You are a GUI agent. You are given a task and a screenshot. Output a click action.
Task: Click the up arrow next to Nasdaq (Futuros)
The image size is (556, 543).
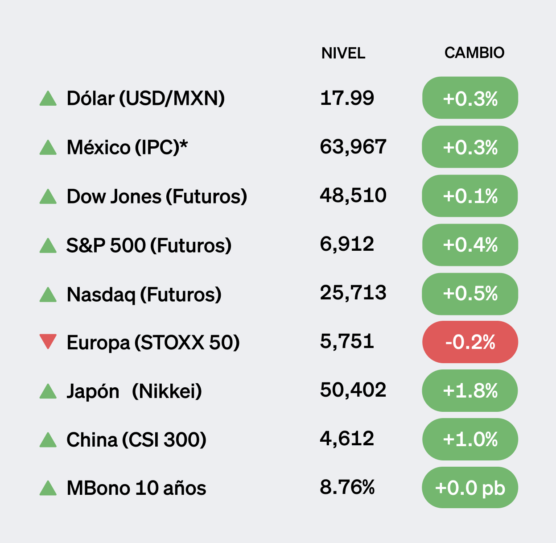coord(48,294)
